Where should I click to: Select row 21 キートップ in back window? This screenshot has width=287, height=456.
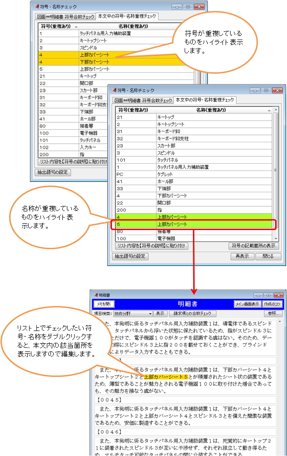click(x=116, y=76)
